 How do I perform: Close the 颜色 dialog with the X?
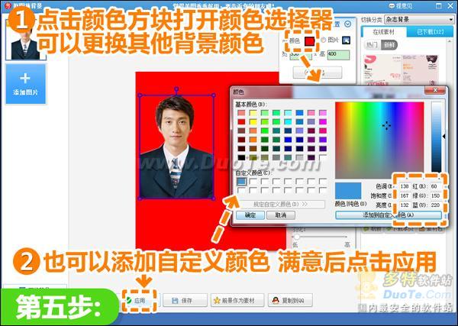tap(435, 90)
